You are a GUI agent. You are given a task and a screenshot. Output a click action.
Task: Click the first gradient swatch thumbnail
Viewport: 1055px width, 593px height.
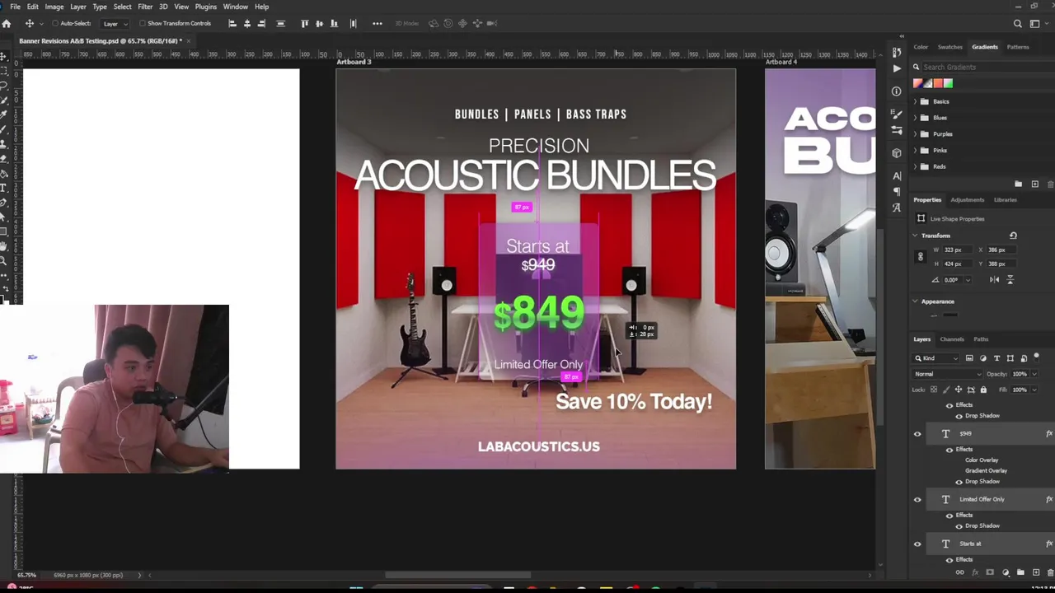tap(918, 83)
